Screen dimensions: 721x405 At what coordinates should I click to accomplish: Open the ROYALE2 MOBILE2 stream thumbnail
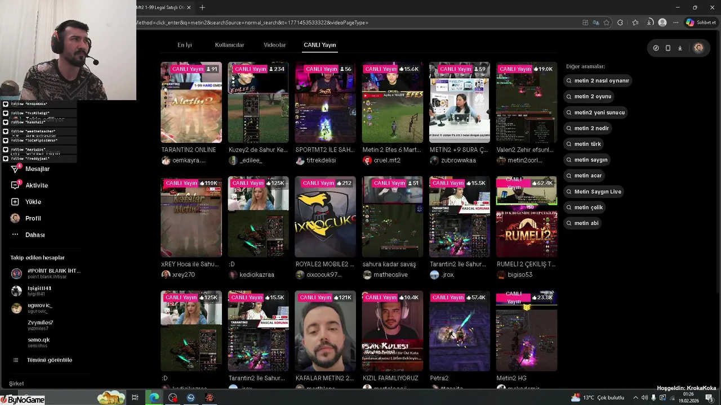325,217
